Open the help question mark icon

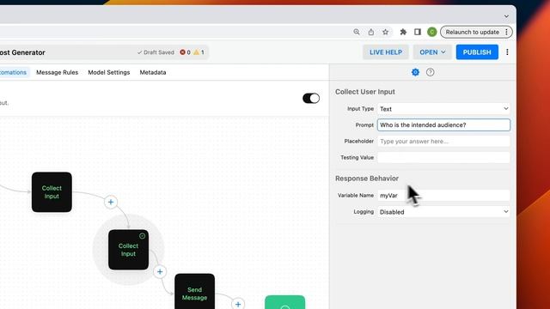[430, 72]
